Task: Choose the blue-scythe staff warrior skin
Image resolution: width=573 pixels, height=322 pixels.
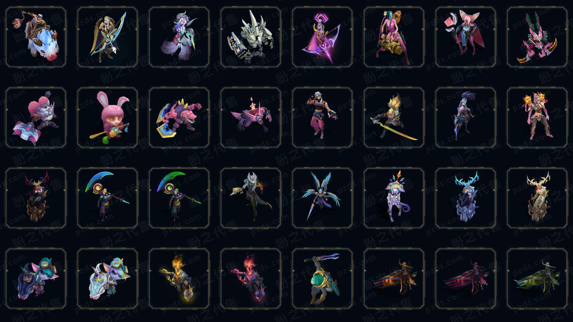Action: [x=107, y=198]
